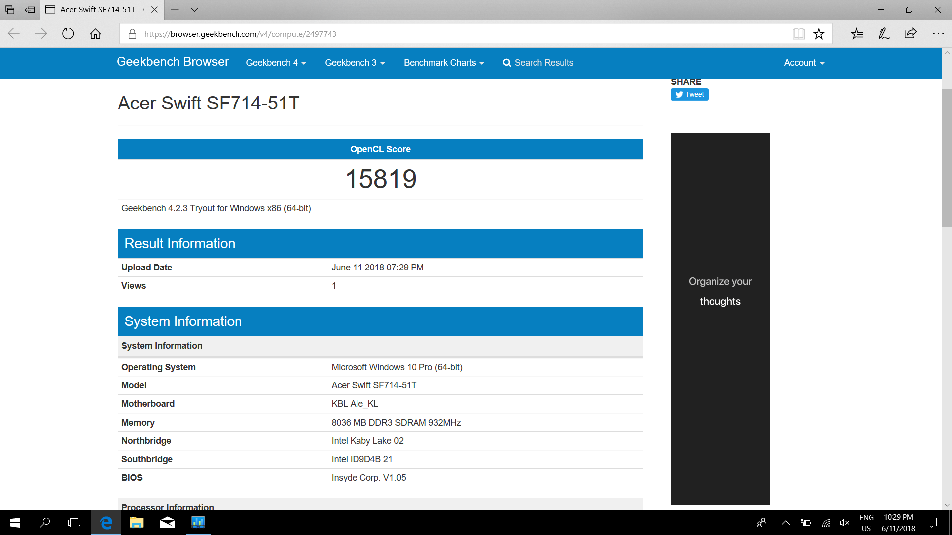This screenshot has width=952, height=535.
Task: Expand the Account dropdown
Action: [804, 63]
